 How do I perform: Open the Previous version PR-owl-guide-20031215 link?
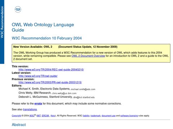coord(50,82)
